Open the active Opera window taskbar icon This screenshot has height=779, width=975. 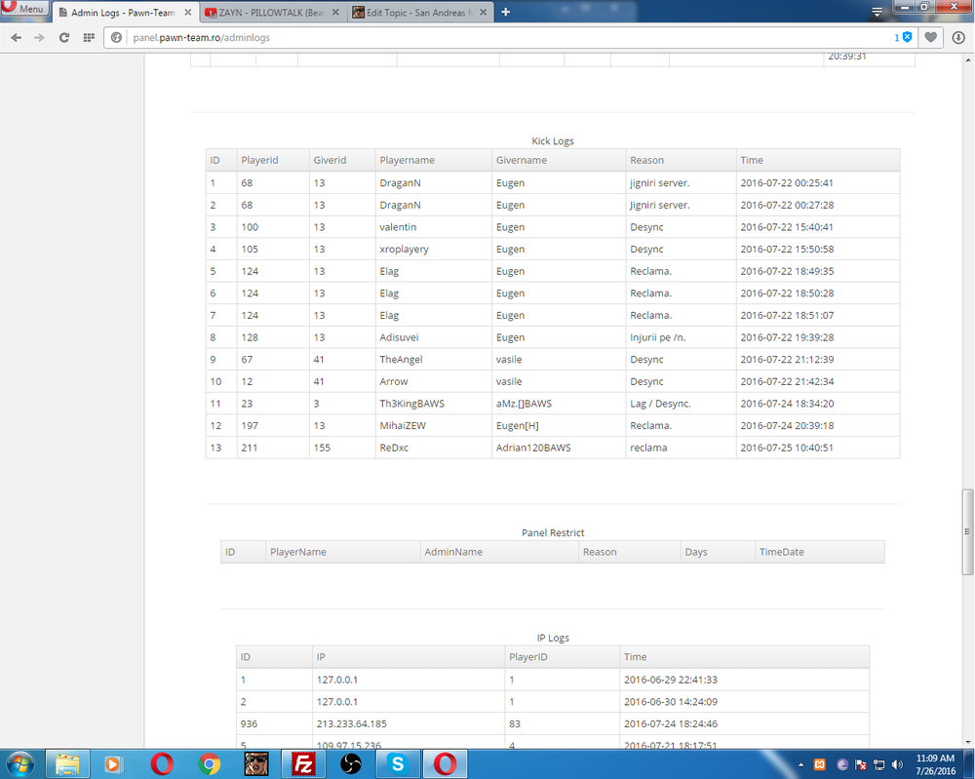[446, 764]
